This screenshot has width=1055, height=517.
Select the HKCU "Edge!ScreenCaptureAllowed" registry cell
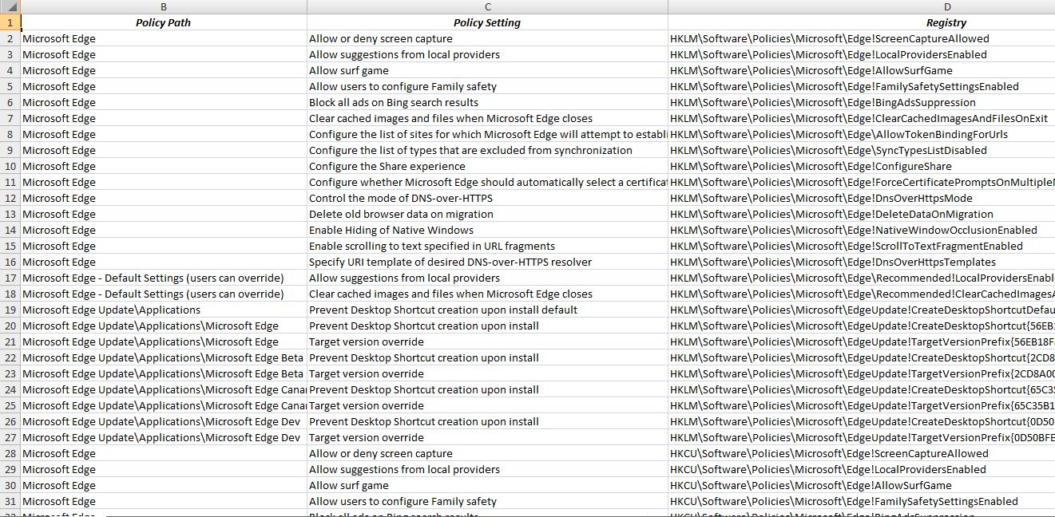click(862, 453)
